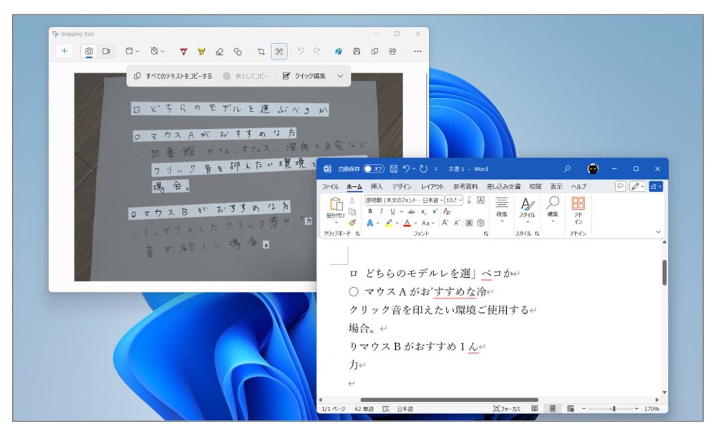Screen dimensions: 716x436
Task: Save the snip from Snipping Tool
Action: click(357, 52)
